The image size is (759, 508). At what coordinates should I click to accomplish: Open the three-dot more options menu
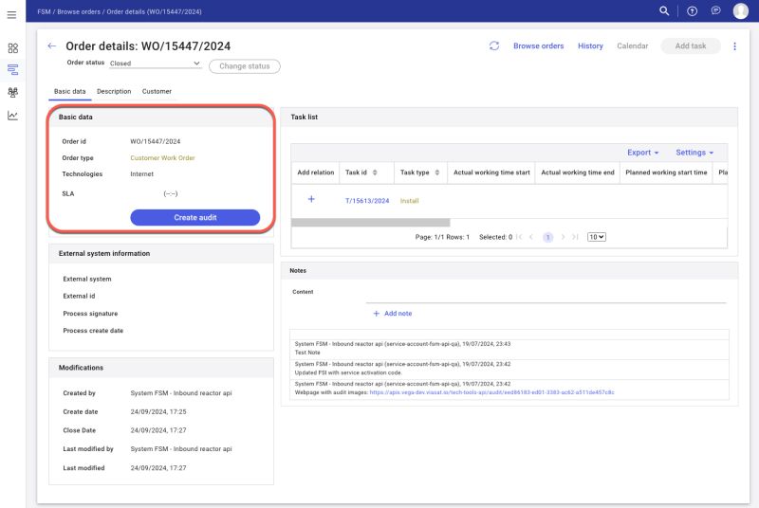[x=734, y=46]
